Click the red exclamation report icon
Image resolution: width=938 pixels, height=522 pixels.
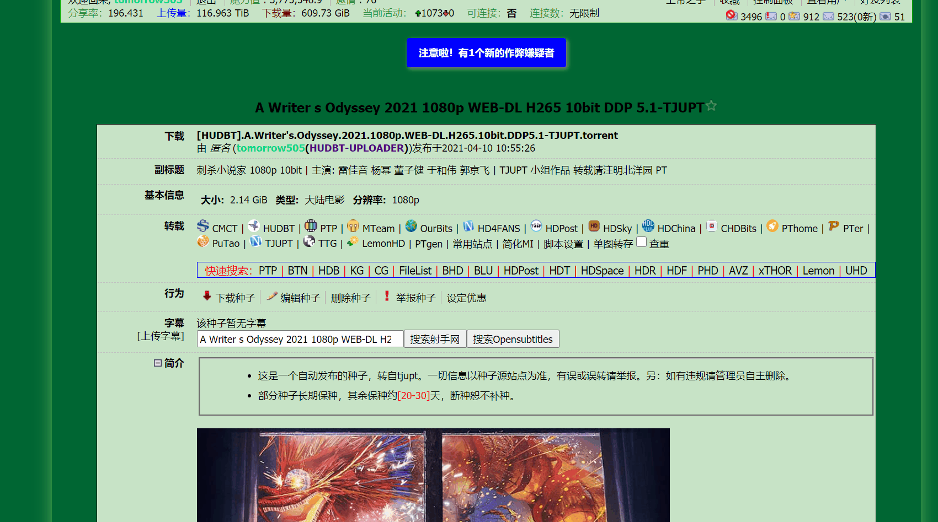[387, 296]
